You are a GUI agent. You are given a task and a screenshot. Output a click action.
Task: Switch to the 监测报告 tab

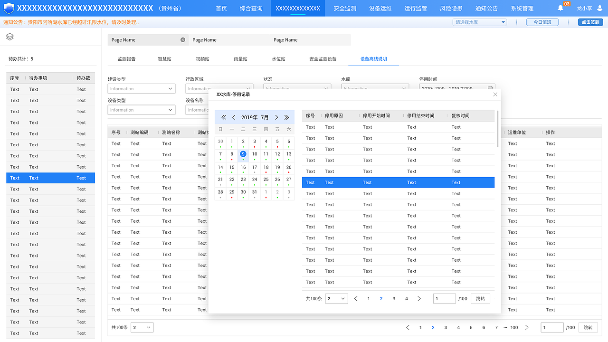[126, 59]
